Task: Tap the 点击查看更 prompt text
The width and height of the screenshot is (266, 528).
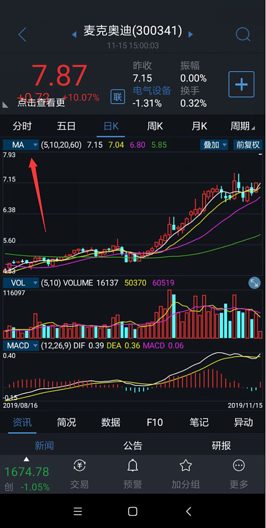Action: point(42,103)
